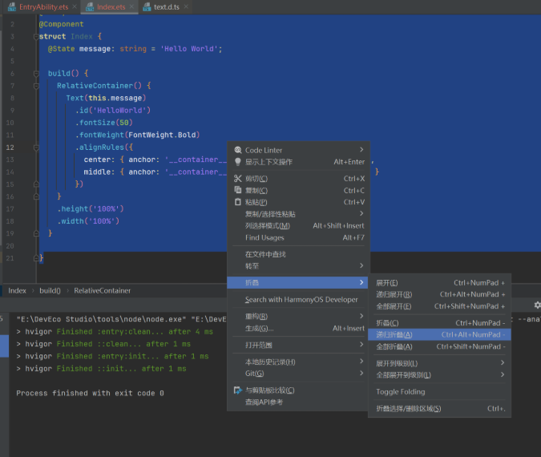Click build() breadcrumb
Viewport: 541px width, 457px height.
(x=50, y=290)
